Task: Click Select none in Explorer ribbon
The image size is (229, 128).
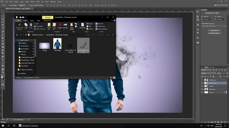Action: [x=100, y=26]
